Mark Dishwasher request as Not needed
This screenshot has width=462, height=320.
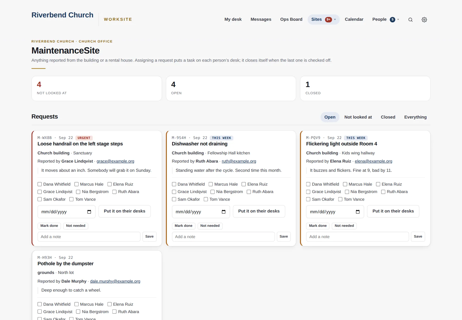click(x=210, y=226)
